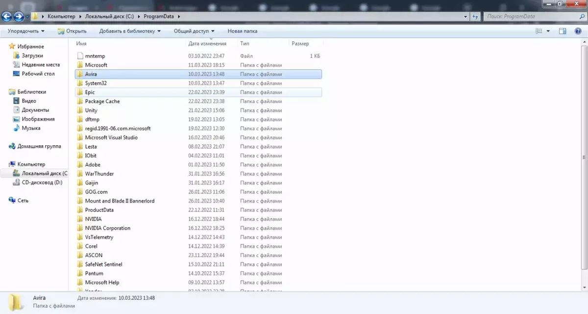Viewport: 588px width, 314px height.
Task: Click the large Avira folder icon in details pane
Action: 16,302
